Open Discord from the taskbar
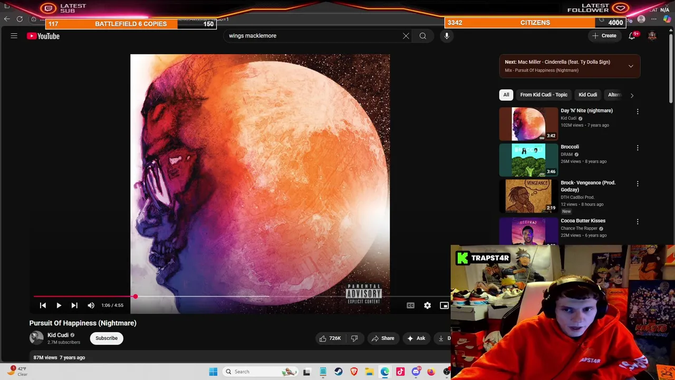The height and width of the screenshot is (380, 675). 416,372
